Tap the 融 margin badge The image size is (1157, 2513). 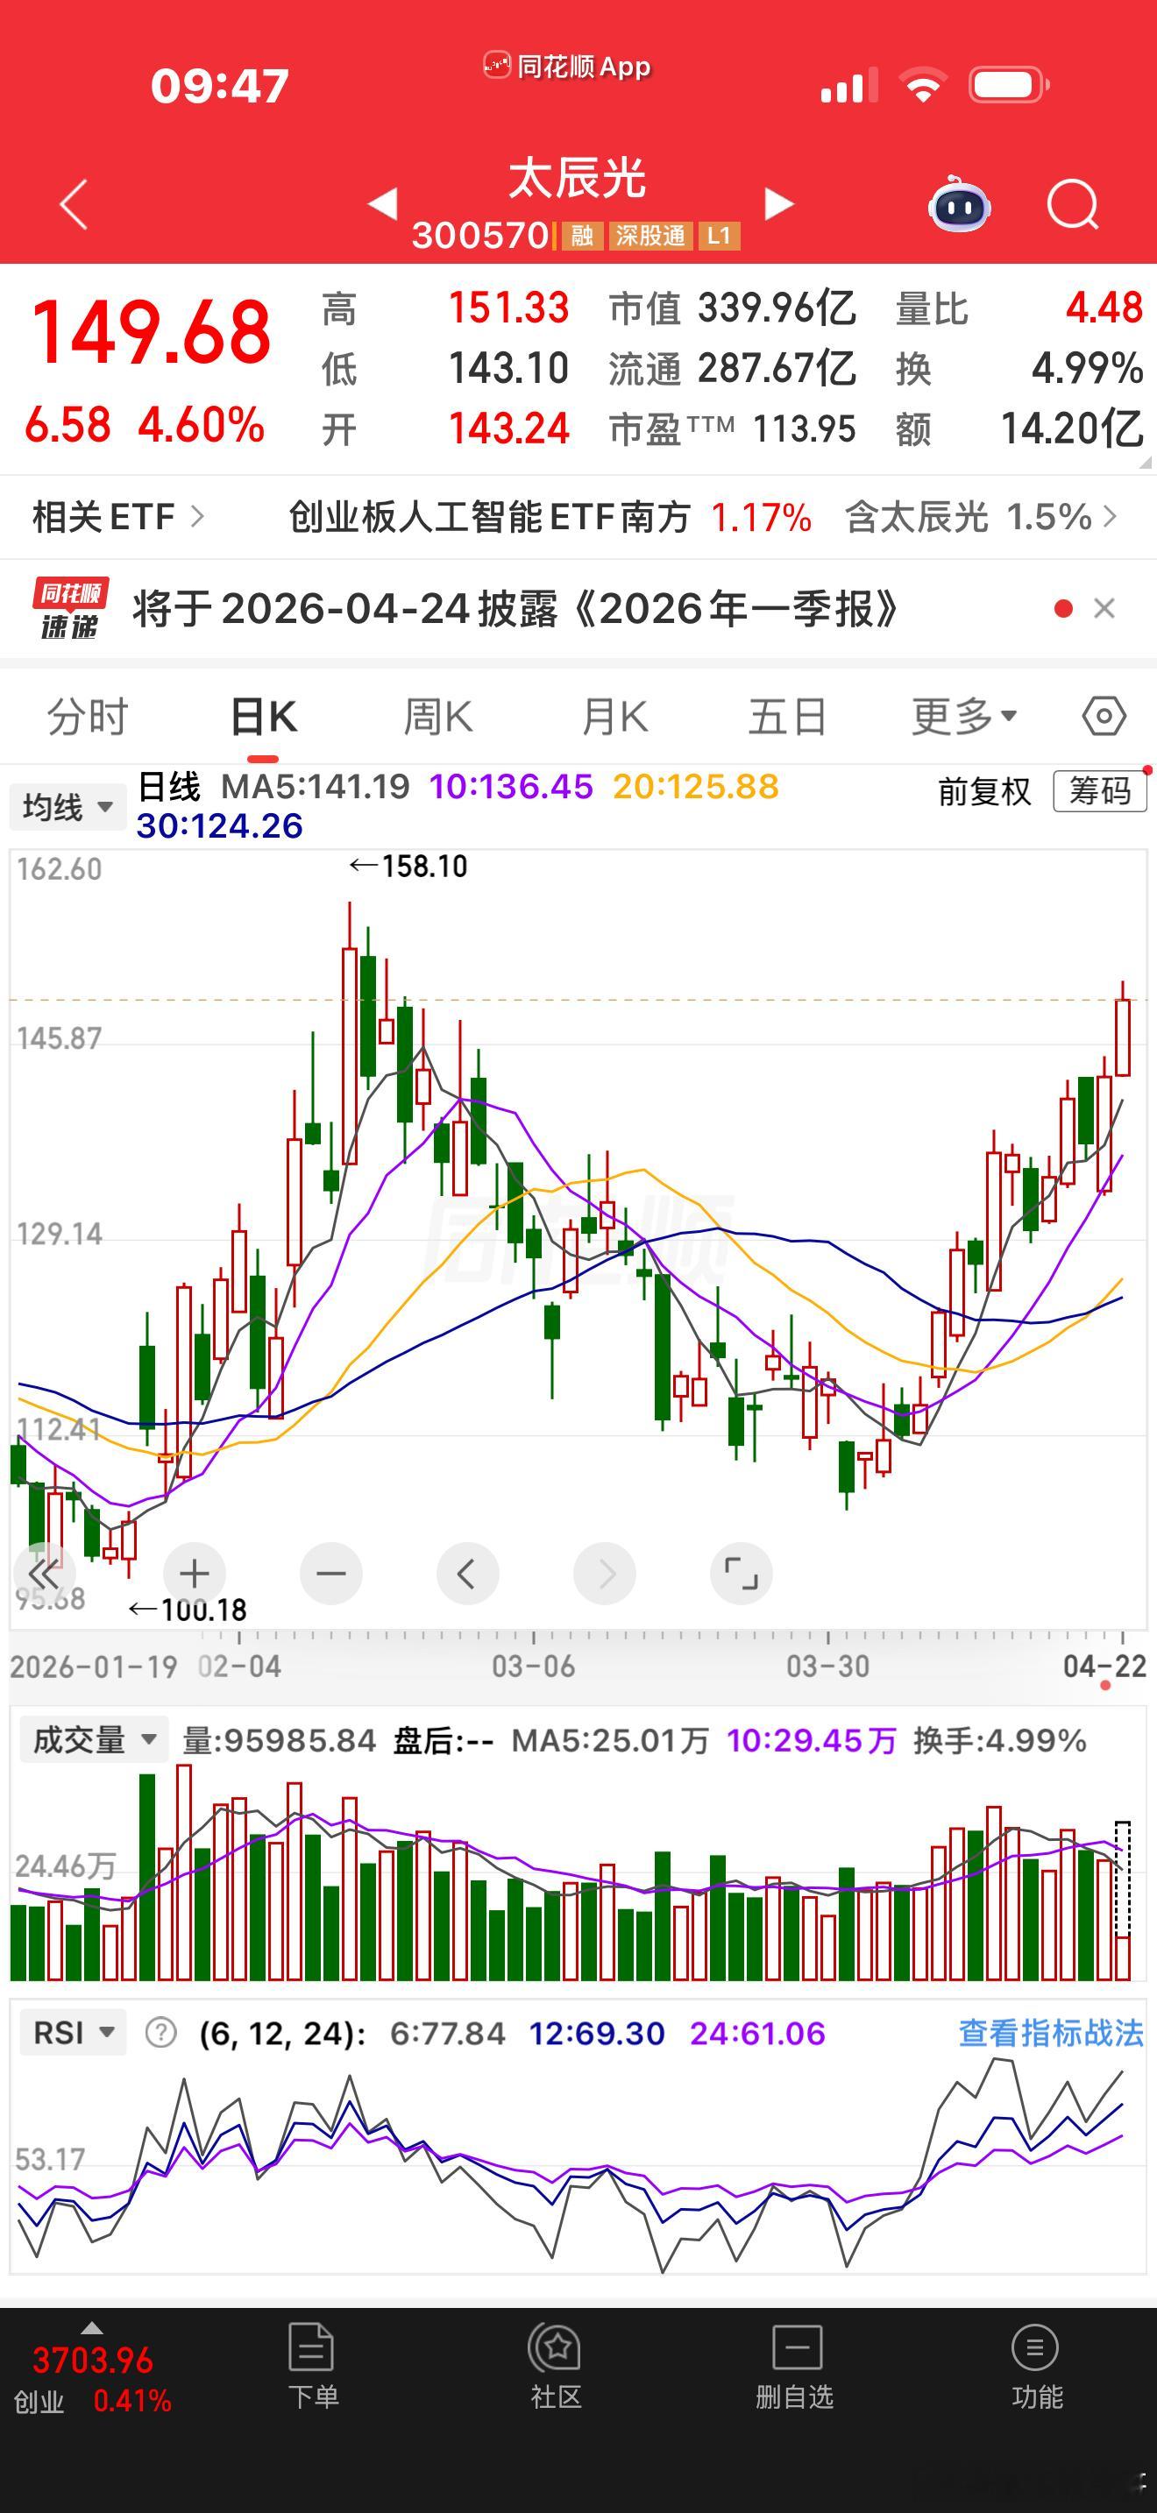(x=582, y=236)
